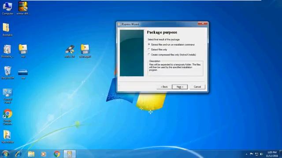Go back with the Back button
Image resolution: width=282 pixels, height=158 pixels.
[x=164, y=87]
